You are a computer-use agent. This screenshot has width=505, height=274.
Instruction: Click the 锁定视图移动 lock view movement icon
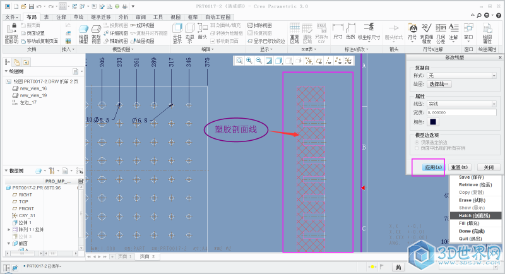click(11, 33)
